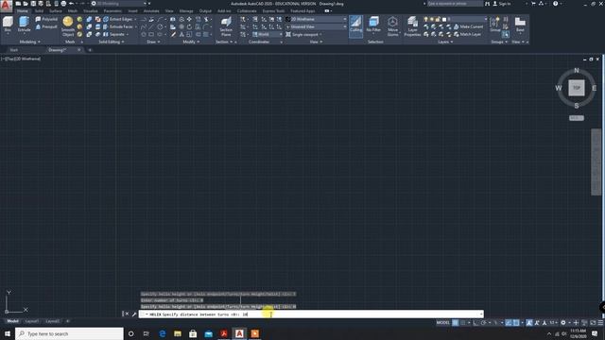605x340 pixels.
Task: Click the taskbar search box
Action: click(x=69, y=333)
